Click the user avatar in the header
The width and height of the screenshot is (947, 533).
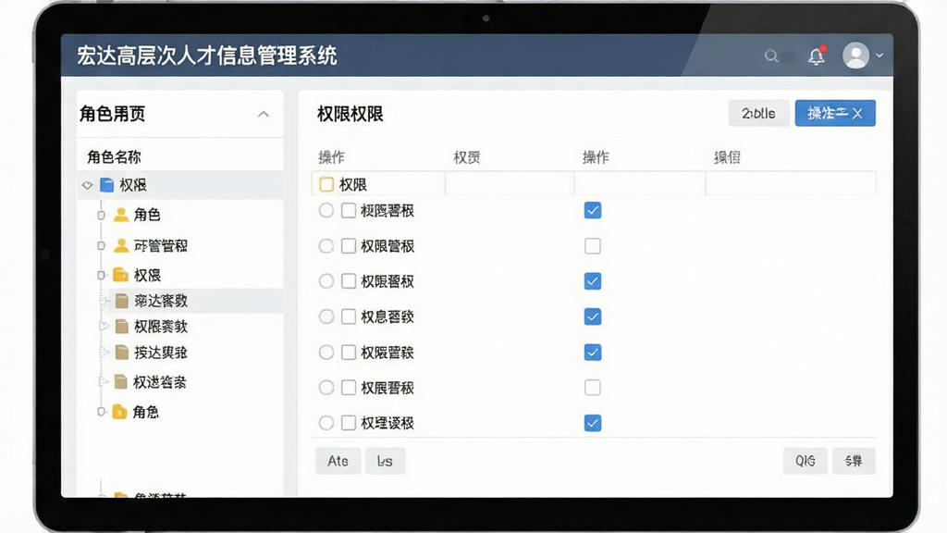[x=855, y=56]
